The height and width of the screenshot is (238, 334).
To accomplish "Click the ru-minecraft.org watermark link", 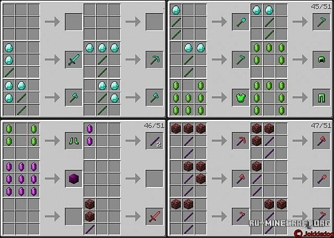I will [x=290, y=223].
